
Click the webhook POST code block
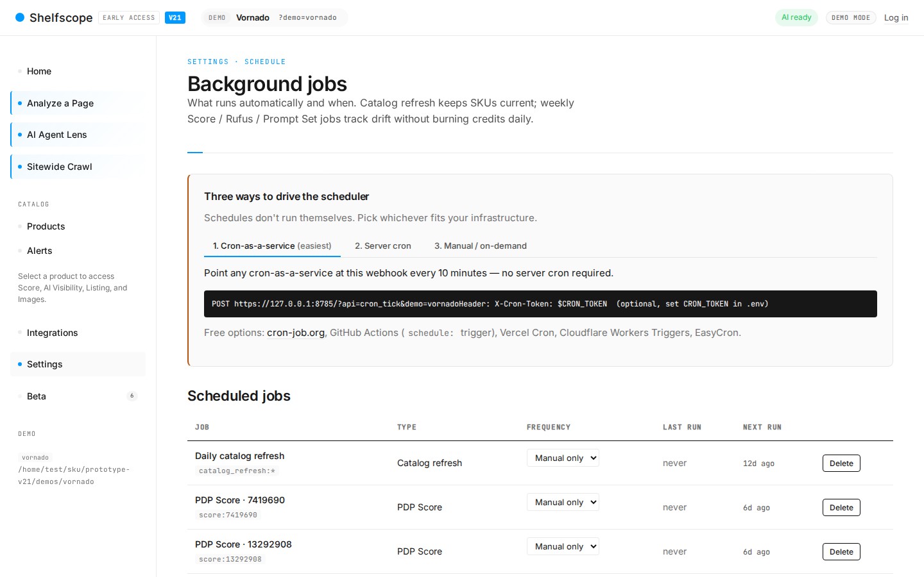[540, 304]
